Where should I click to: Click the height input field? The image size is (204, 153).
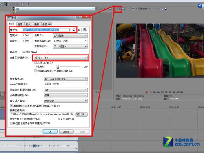tap(27, 41)
